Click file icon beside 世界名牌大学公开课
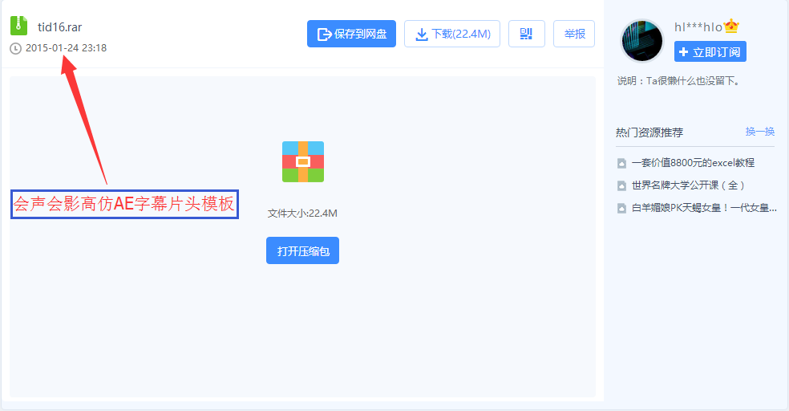 pos(622,186)
